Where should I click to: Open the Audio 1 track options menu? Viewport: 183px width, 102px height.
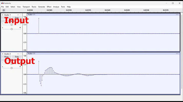[21, 15]
